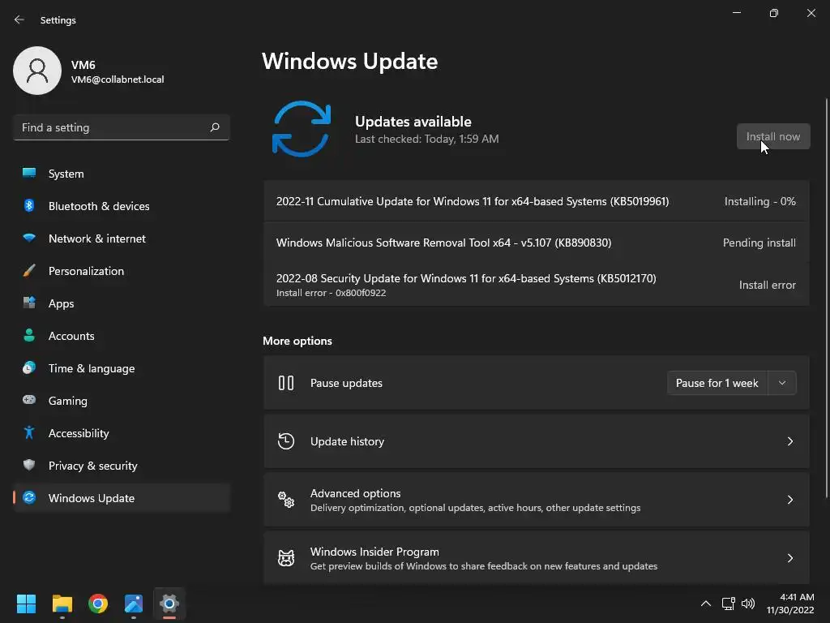Click the search magnifier icon in Find a setting
Viewport: 830px width, 623px height.
point(214,127)
